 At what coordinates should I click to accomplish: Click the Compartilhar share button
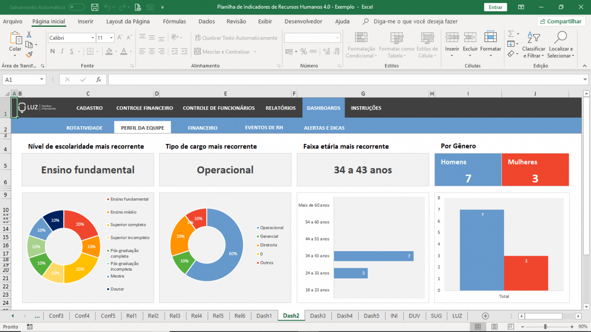[561, 21]
